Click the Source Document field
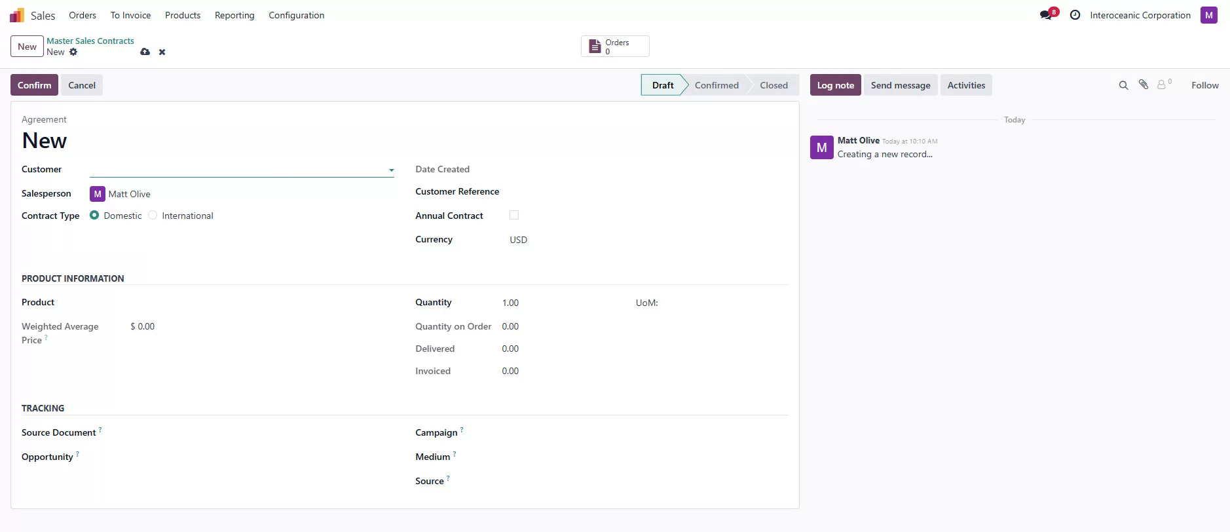Viewport: 1230px width, 532px height. click(x=262, y=432)
